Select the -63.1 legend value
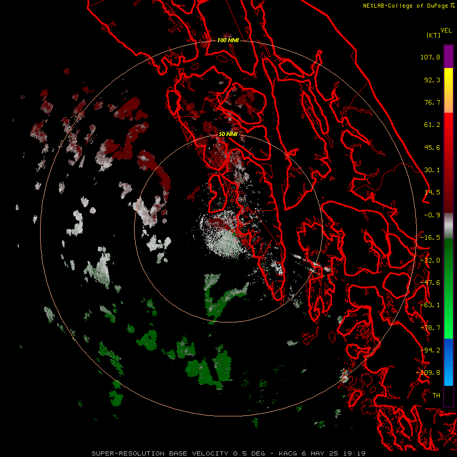This screenshot has width=457, height=457. [430, 305]
